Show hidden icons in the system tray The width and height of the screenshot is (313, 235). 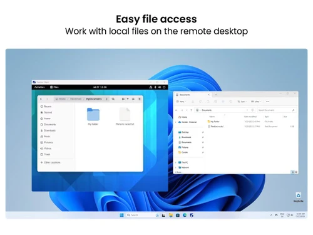pos(271,215)
